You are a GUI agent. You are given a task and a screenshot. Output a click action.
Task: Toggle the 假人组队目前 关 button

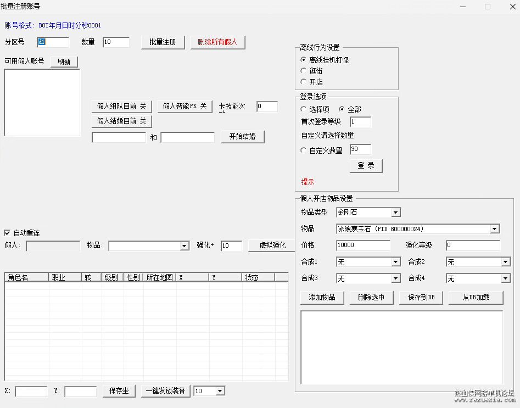(x=122, y=106)
